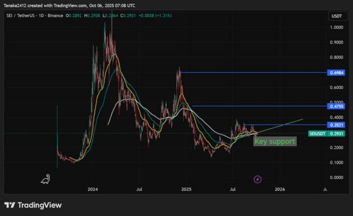This screenshot has width=353, height=216.
Task: Click the TradingView logo at the bottom
Action: 33,205
